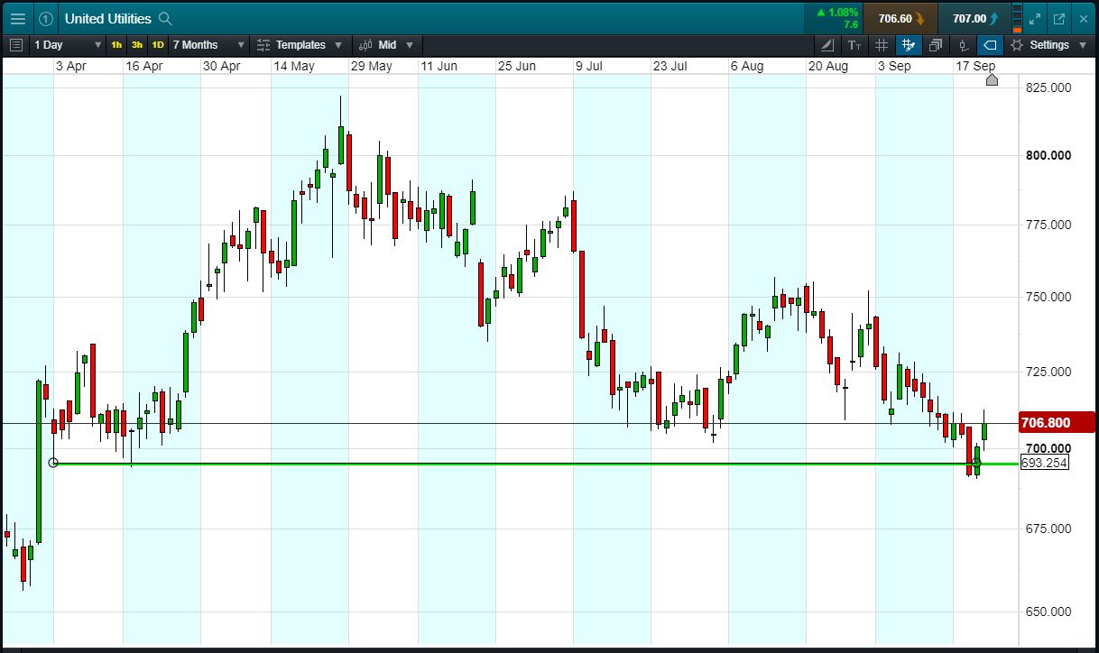Image resolution: width=1099 pixels, height=653 pixels.
Task: Click the candlestick order marker icon
Action: (964, 45)
